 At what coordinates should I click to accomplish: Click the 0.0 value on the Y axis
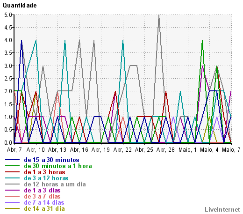[x=8, y=142]
